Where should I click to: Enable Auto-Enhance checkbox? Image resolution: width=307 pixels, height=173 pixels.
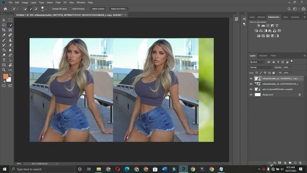tap(71, 9)
